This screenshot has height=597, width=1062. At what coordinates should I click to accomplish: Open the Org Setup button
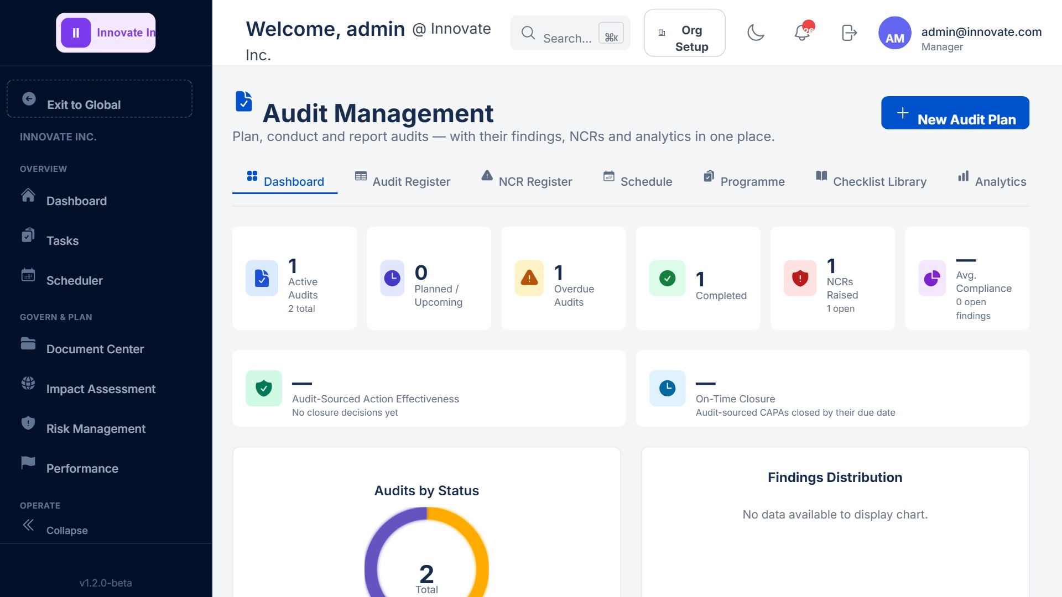pos(684,33)
